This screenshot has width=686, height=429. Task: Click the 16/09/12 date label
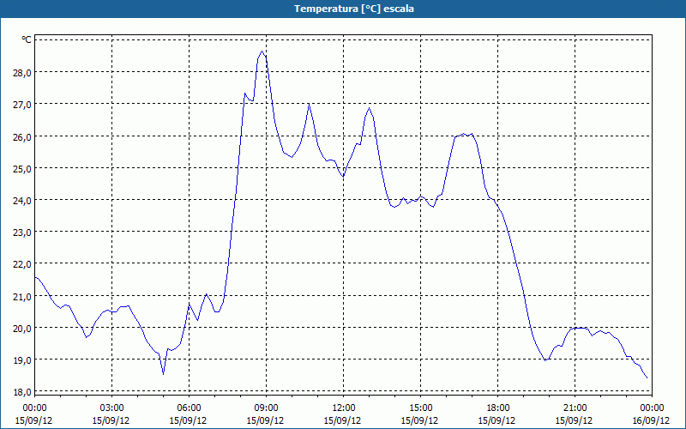click(x=652, y=420)
